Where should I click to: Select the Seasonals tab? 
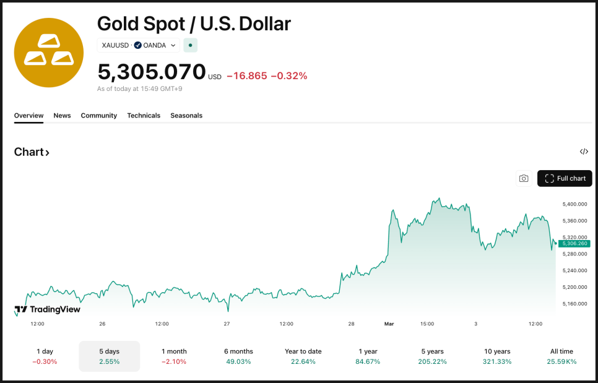(186, 116)
